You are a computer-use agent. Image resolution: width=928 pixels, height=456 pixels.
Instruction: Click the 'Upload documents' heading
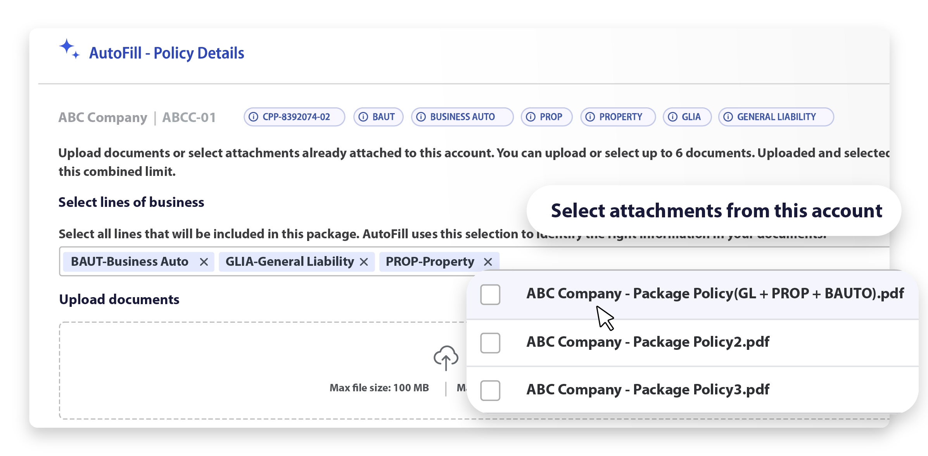coord(119,299)
